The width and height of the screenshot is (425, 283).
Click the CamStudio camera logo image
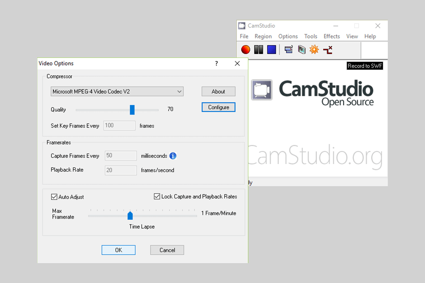(262, 90)
